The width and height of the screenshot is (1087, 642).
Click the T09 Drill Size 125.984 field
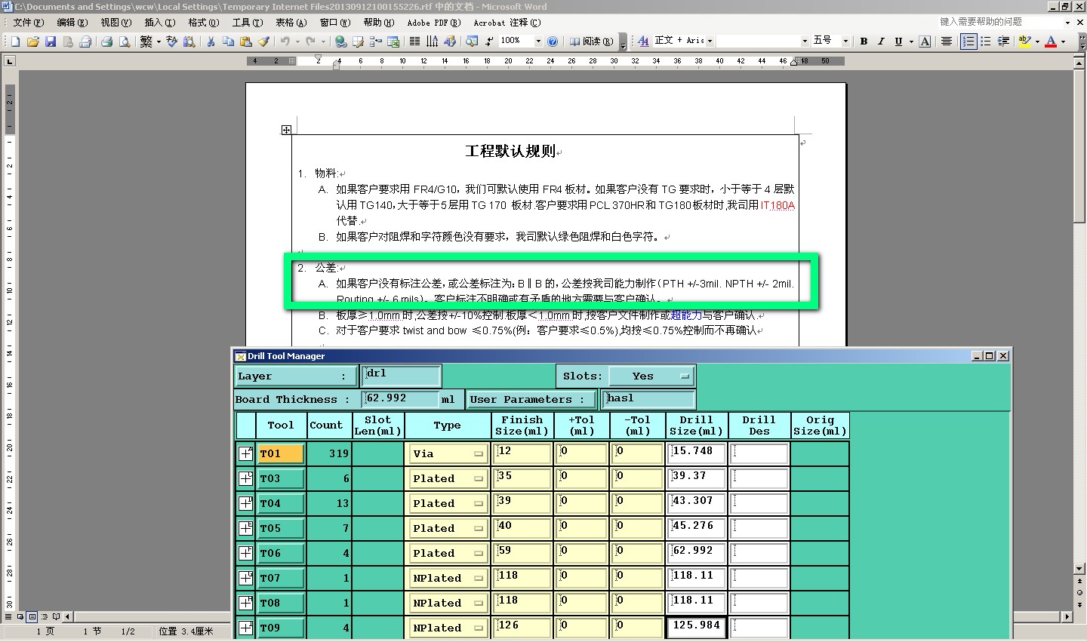point(697,628)
